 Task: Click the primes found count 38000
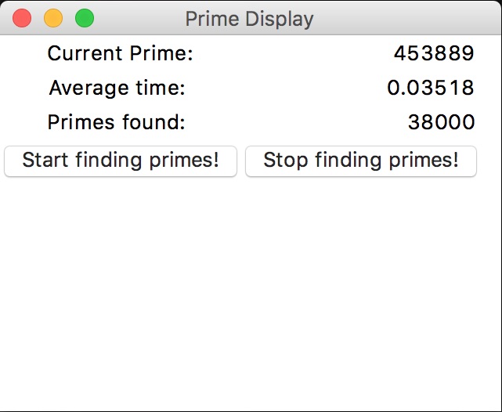click(441, 122)
